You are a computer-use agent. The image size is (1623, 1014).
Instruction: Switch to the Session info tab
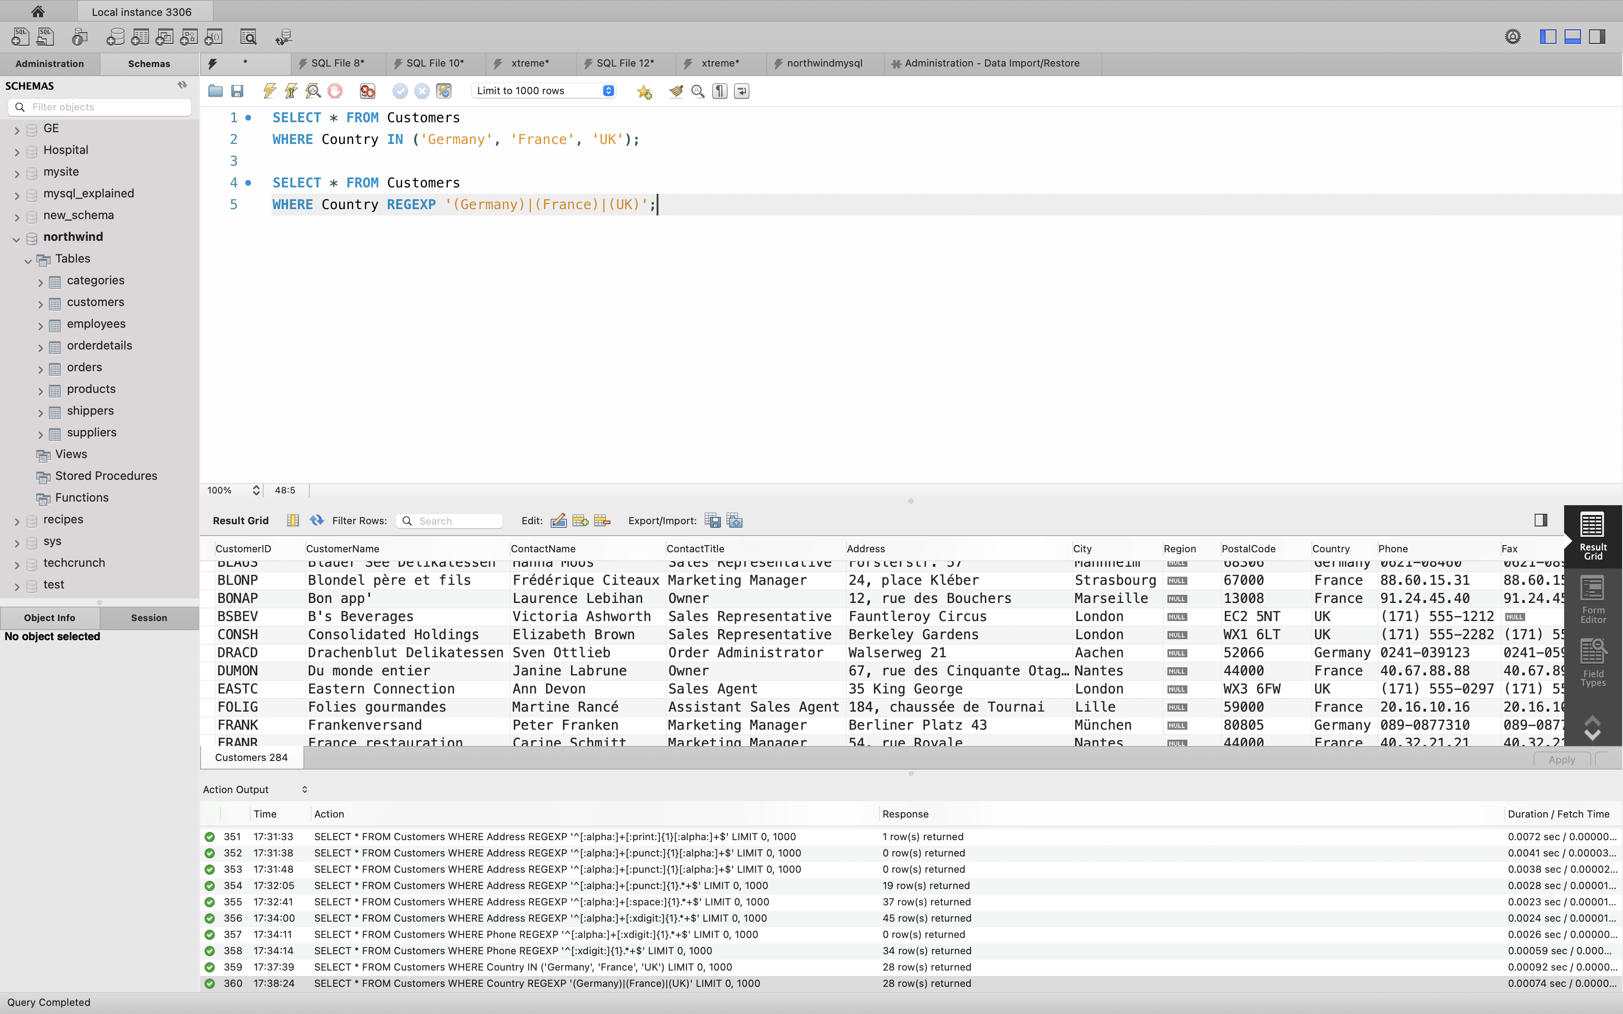coord(149,617)
